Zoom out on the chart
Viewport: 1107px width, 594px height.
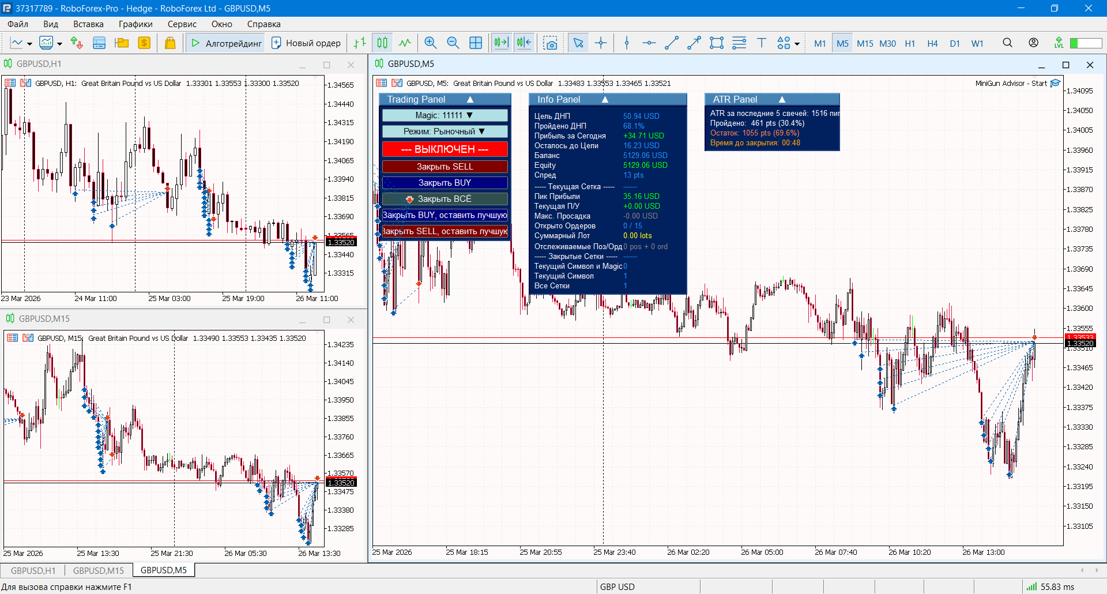453,43
